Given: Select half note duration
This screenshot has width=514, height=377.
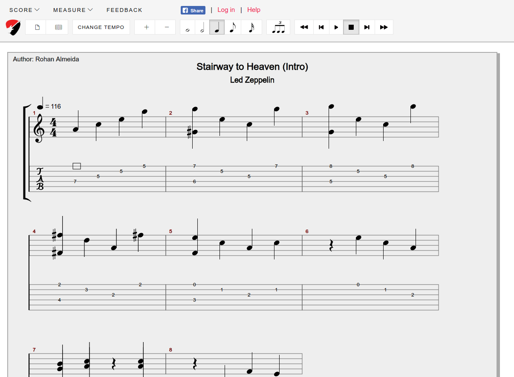Looking at the screenshot, I should [x=202, y=27].
